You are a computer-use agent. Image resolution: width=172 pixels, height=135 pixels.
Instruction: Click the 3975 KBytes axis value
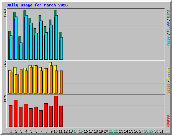(x=5, y=99)
